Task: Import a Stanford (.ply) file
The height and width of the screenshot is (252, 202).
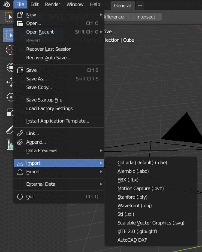Action: 151,197
